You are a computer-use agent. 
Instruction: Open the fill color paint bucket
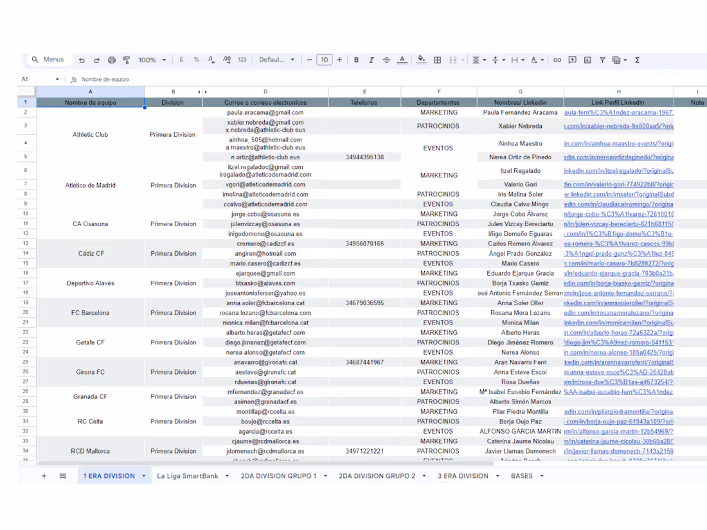[422, 60]
